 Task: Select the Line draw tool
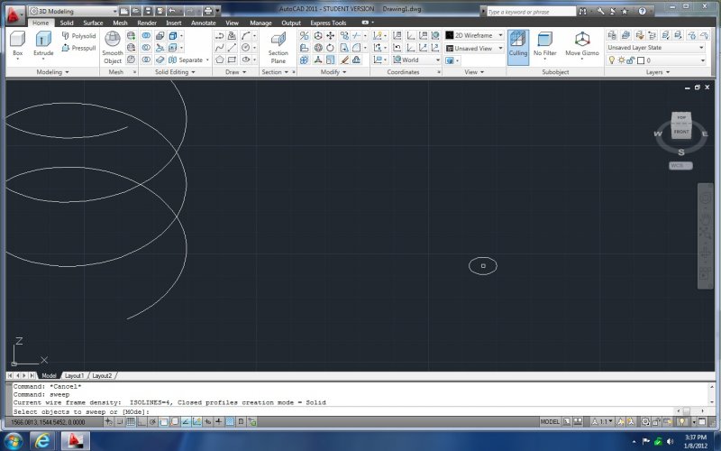pos(233,48)
